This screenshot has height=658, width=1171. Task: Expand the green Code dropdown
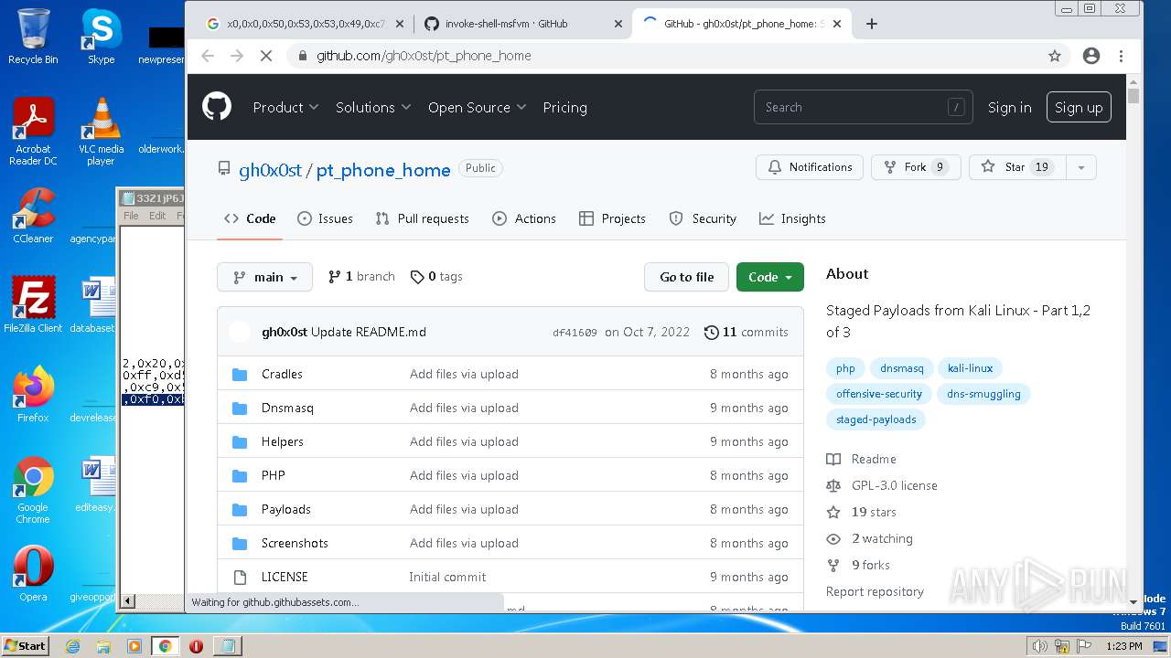point(770,277)
